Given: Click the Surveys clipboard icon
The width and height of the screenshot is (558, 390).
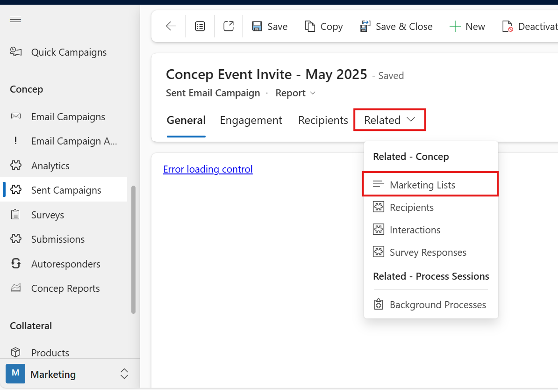Looking at the screenshot, I should click(x=15, y=215).
